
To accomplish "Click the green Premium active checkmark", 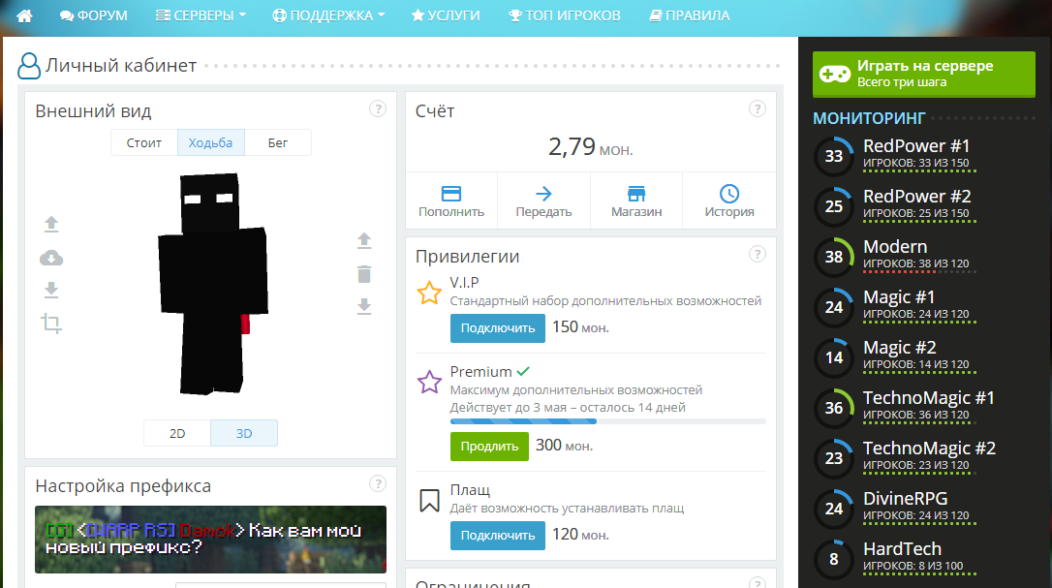I will click(524, 370).
